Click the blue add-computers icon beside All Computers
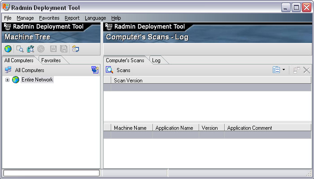 coord(95,70)
